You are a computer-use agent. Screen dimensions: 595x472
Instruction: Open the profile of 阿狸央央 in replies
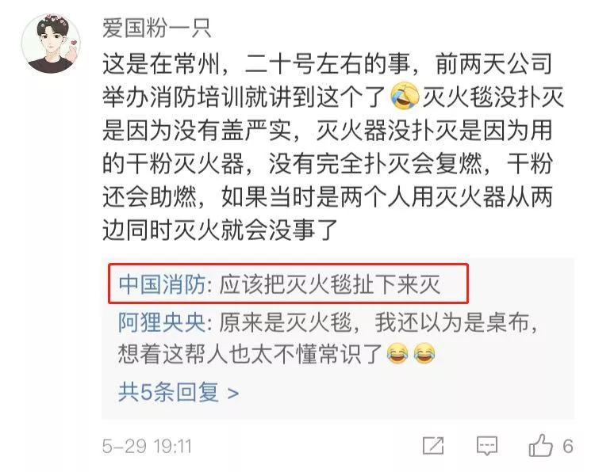coord(162,323)
